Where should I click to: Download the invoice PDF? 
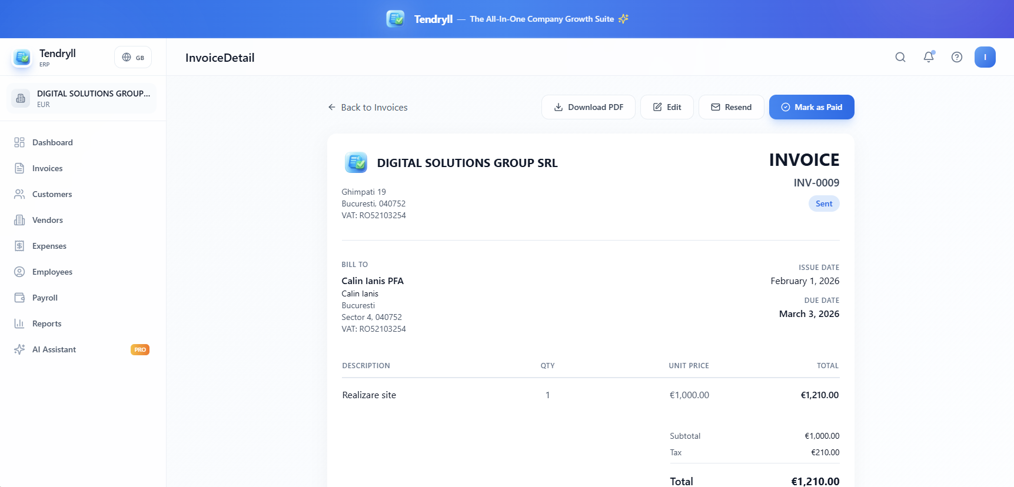[588, 107]
